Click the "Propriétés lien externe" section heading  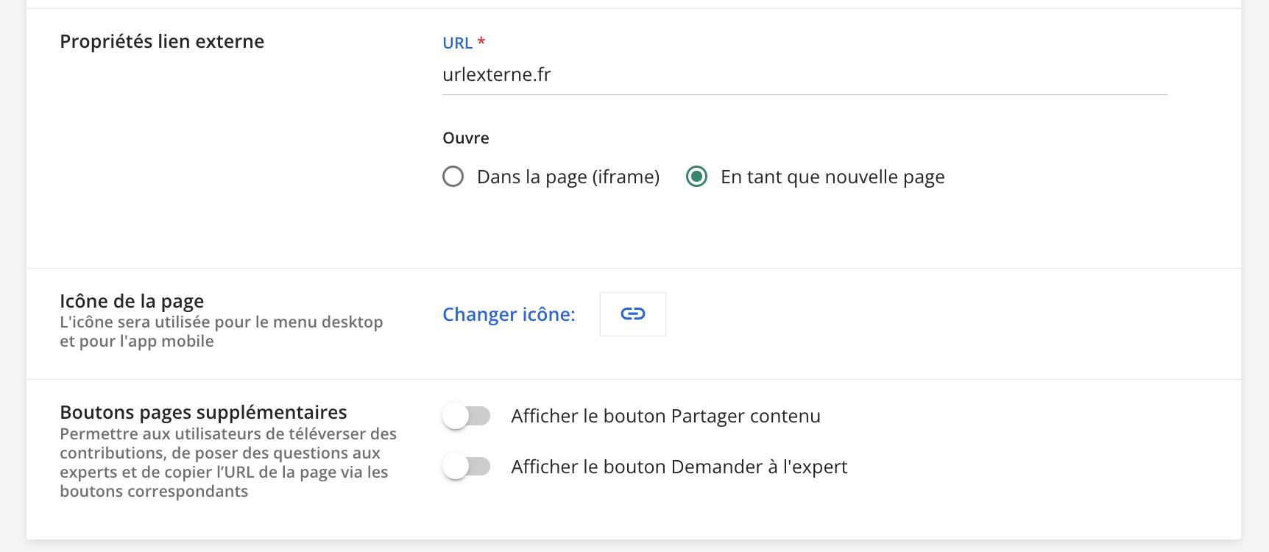point(162,42)
